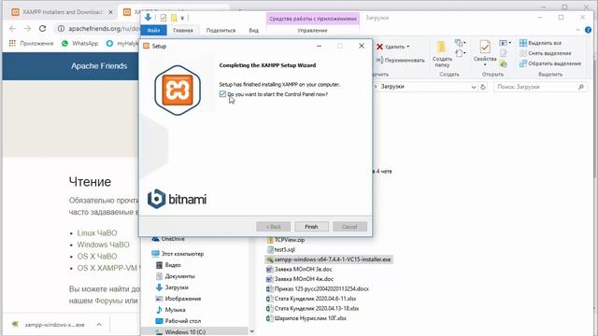This screenshot has width=598, height=336.
Task: Open the Linux ЧаВО link
Action: (x=97, y=232)
